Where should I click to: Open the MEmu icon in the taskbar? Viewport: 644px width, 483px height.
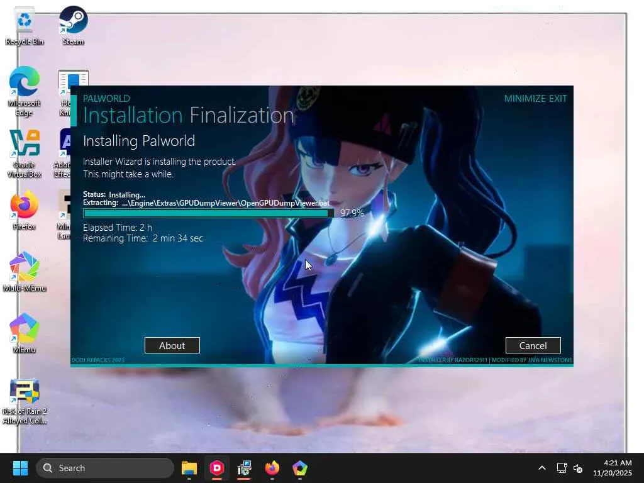coord(300,468)
